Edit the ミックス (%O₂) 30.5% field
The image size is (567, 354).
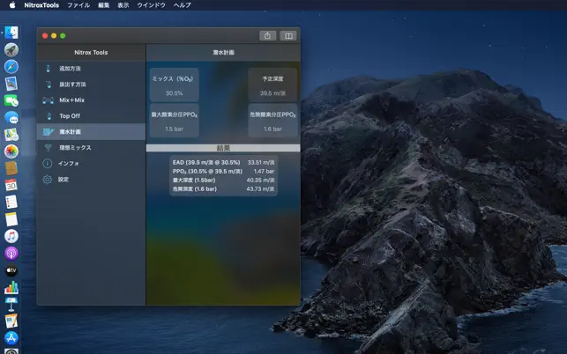coord(175,85)
